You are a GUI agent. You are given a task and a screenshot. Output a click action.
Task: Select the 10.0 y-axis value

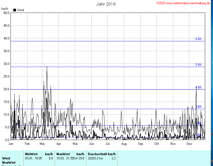coord(6,115)
